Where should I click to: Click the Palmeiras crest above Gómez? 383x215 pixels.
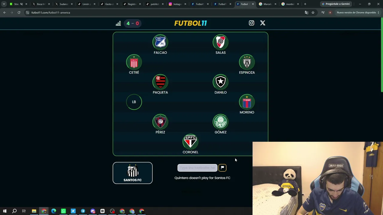click(221, 122)
